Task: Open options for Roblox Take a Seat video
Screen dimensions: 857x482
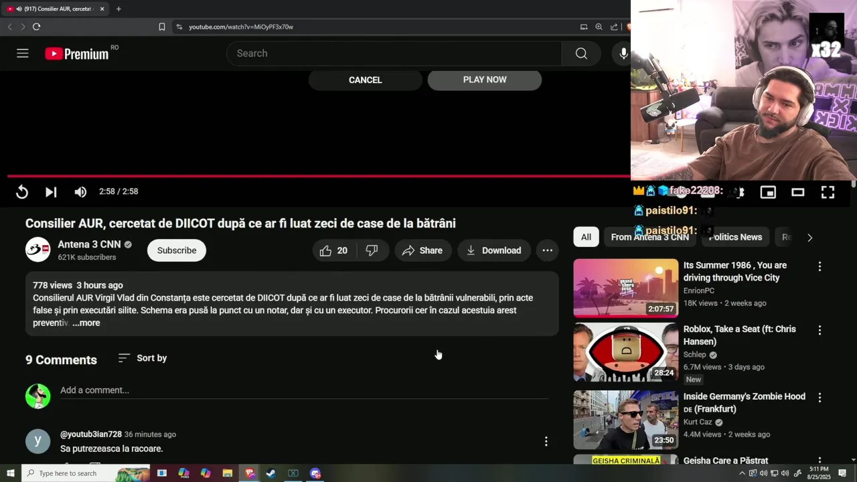Action: [x=820, y=331]
